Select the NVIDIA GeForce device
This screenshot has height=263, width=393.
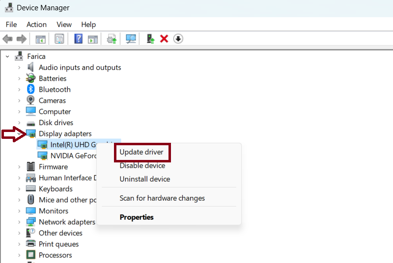pos(73,156)
